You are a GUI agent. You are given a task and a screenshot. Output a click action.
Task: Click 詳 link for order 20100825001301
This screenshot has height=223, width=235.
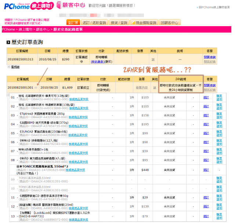(155, 88)
